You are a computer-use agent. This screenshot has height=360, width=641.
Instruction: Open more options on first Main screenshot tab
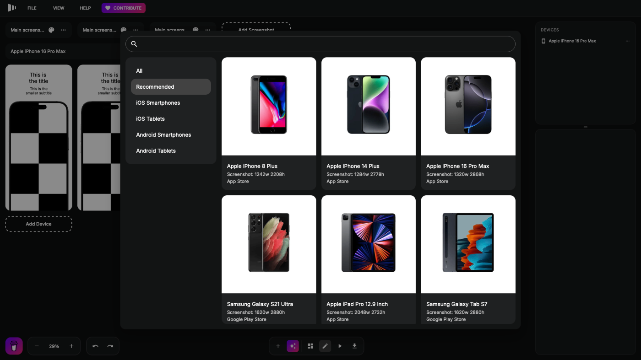click(x=63, y=30)
